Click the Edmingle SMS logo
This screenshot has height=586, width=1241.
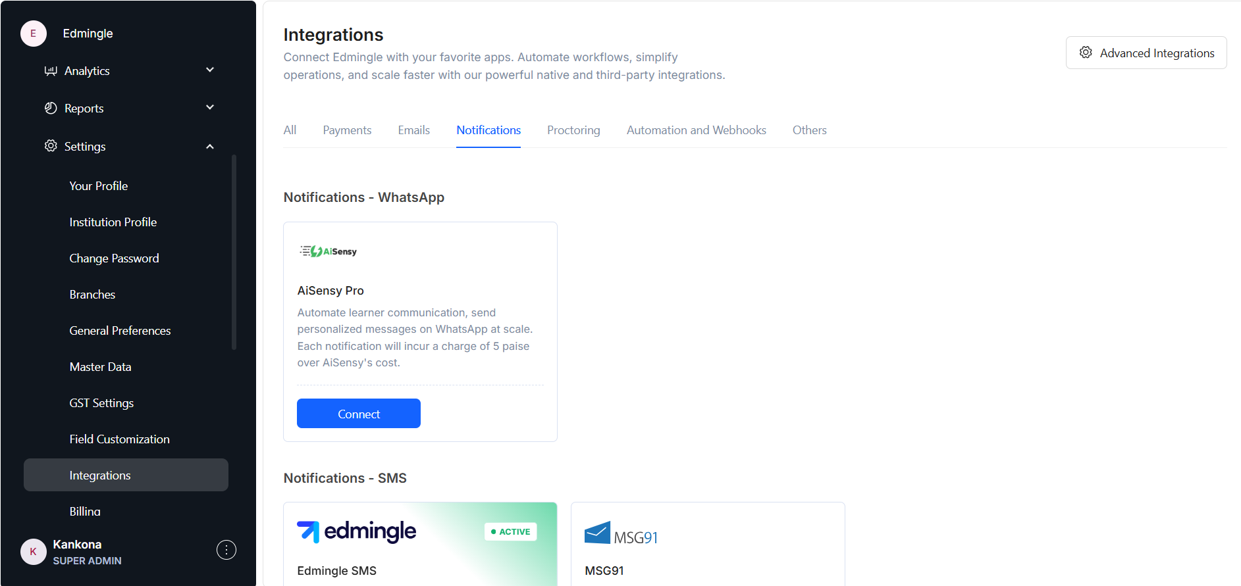coord(356,531)
